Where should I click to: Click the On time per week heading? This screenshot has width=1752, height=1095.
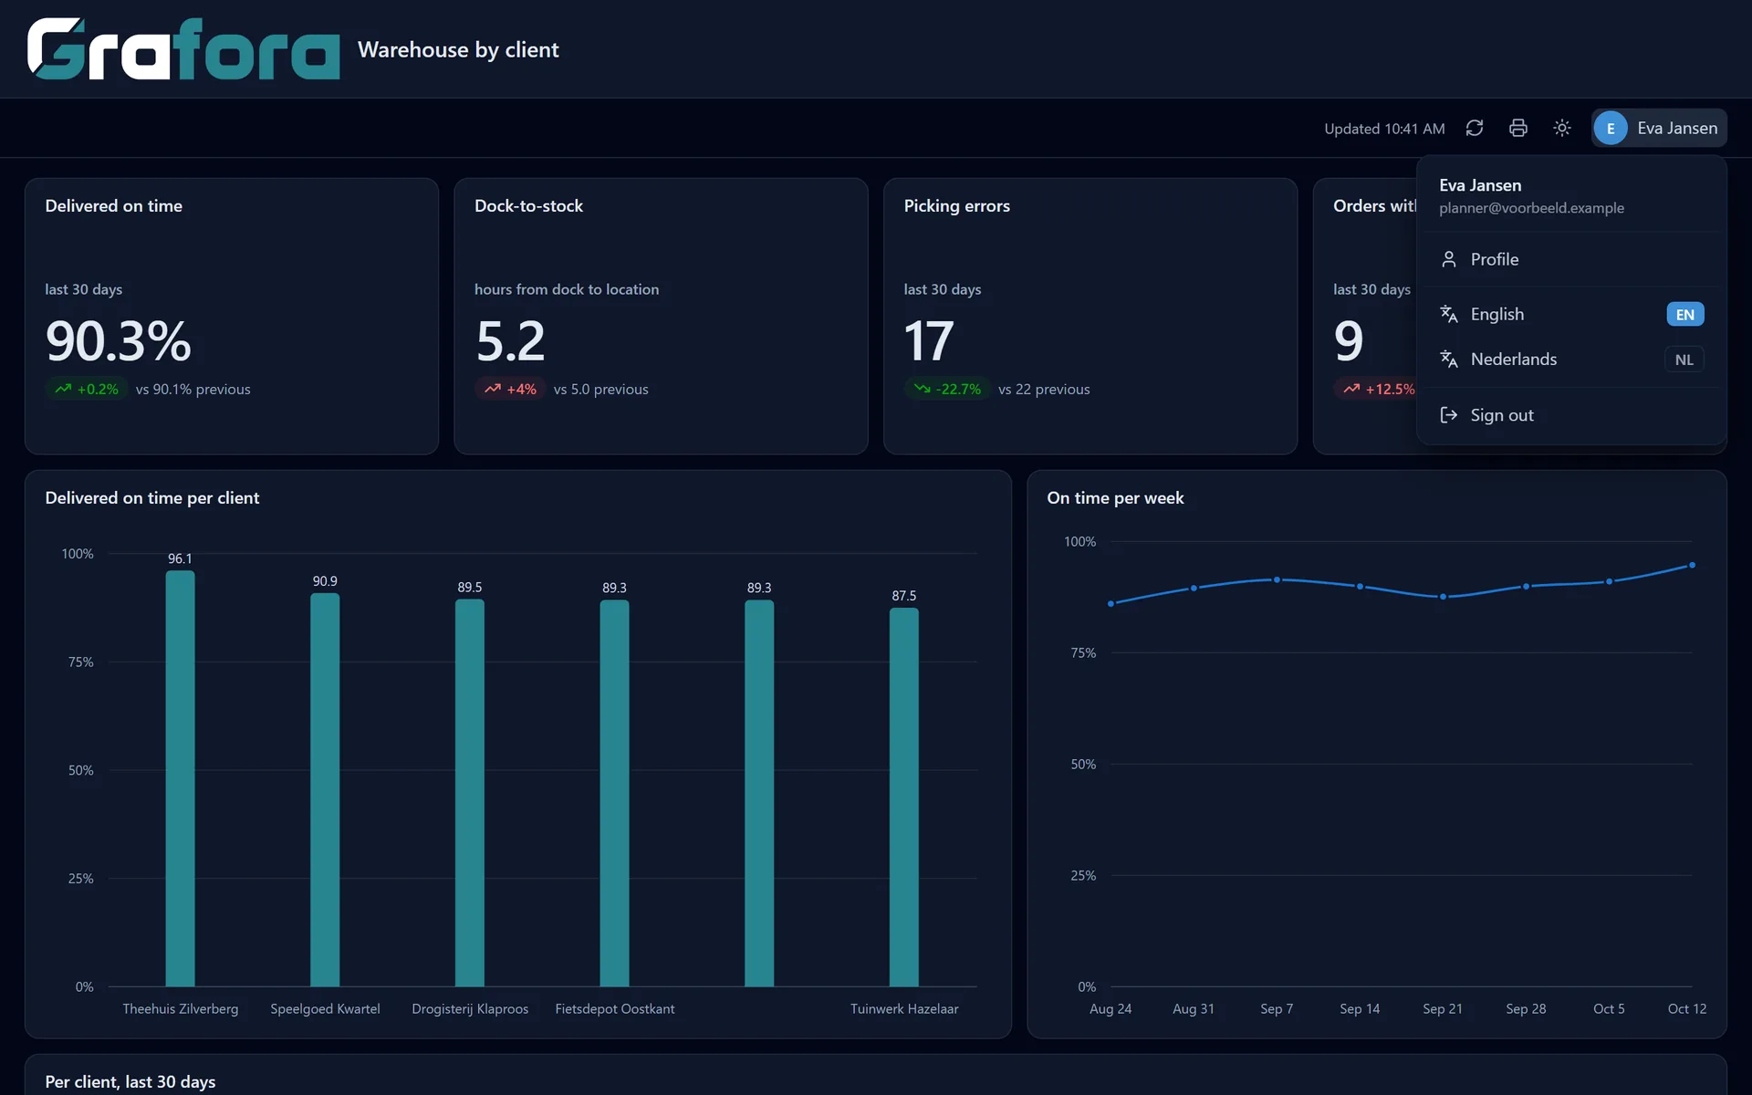point(1115,498)
